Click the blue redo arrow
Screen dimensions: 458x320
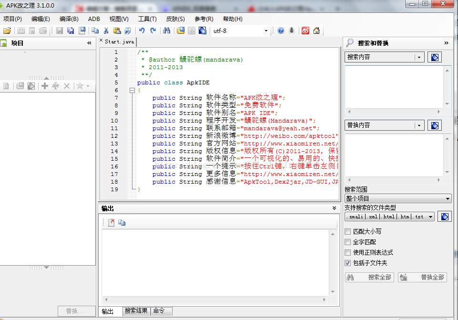pyautogui.click(x=153, y=31)
